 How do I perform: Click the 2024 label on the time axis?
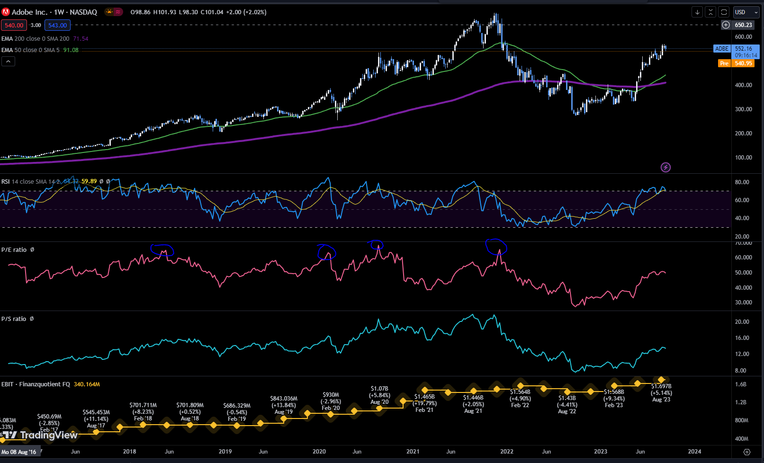694,452
